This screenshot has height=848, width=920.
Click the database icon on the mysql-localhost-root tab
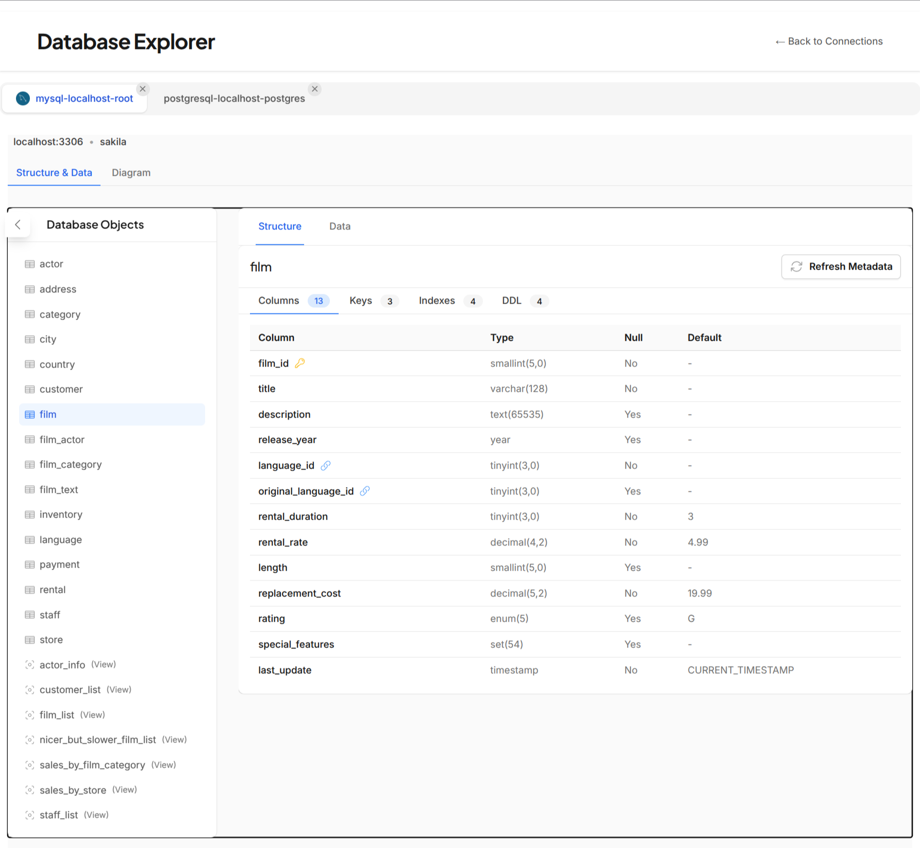[23, 98]
